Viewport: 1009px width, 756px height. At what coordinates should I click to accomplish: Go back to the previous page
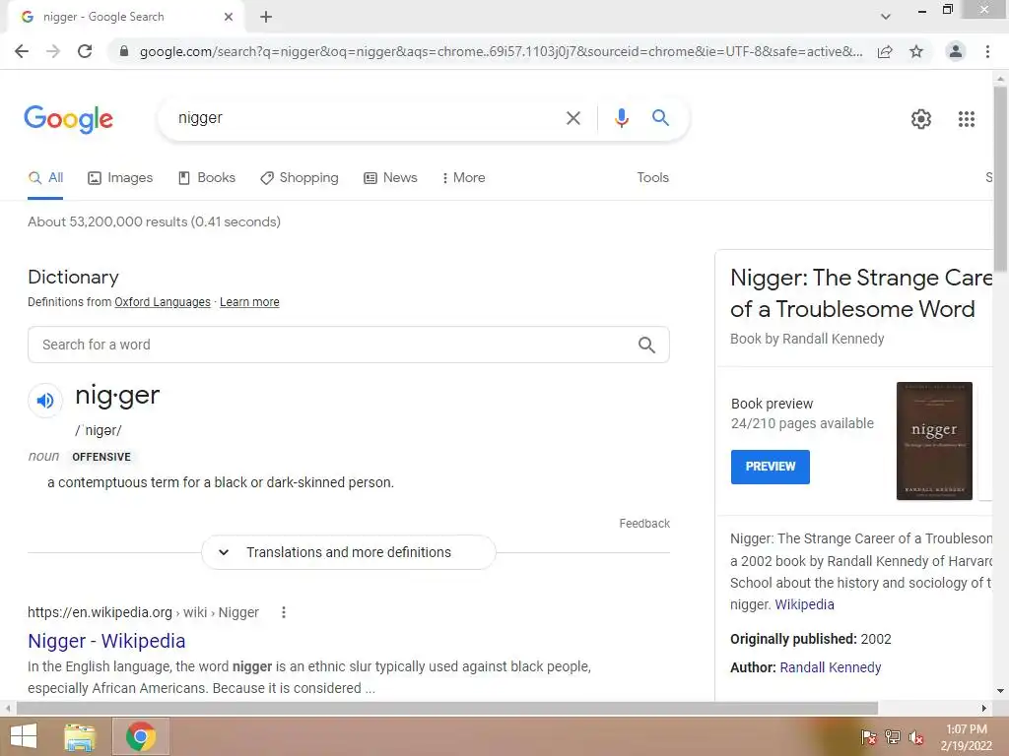pyautogui.click(x=22, y=51)
